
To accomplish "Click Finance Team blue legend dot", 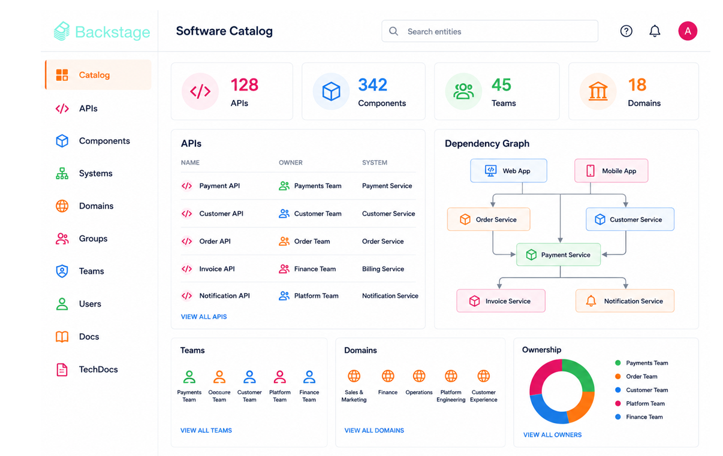I will point(618,416).
